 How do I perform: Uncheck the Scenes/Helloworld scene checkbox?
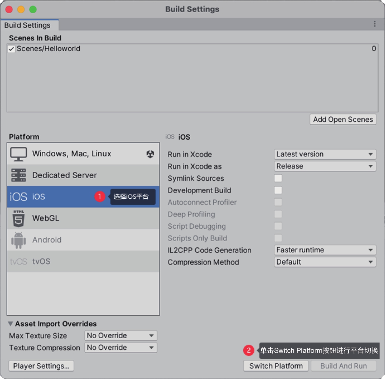11,49
